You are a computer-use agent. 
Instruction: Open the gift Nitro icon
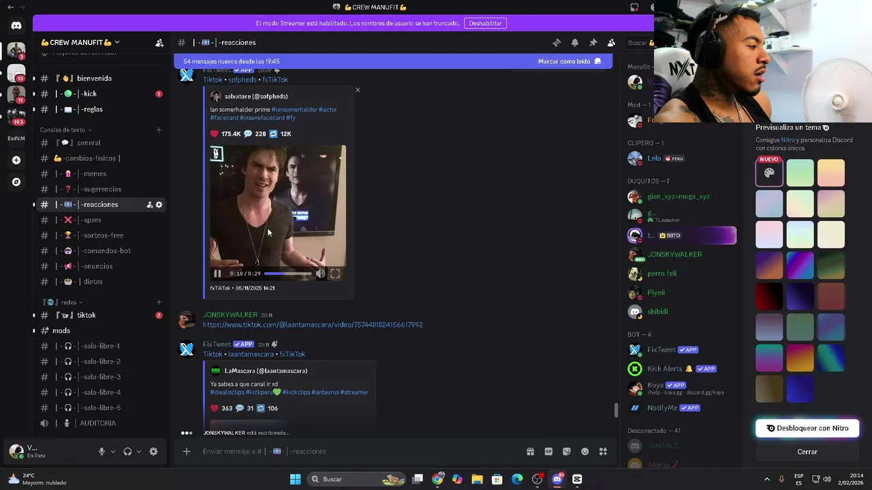pyautogui.click(x=530, y=451)
